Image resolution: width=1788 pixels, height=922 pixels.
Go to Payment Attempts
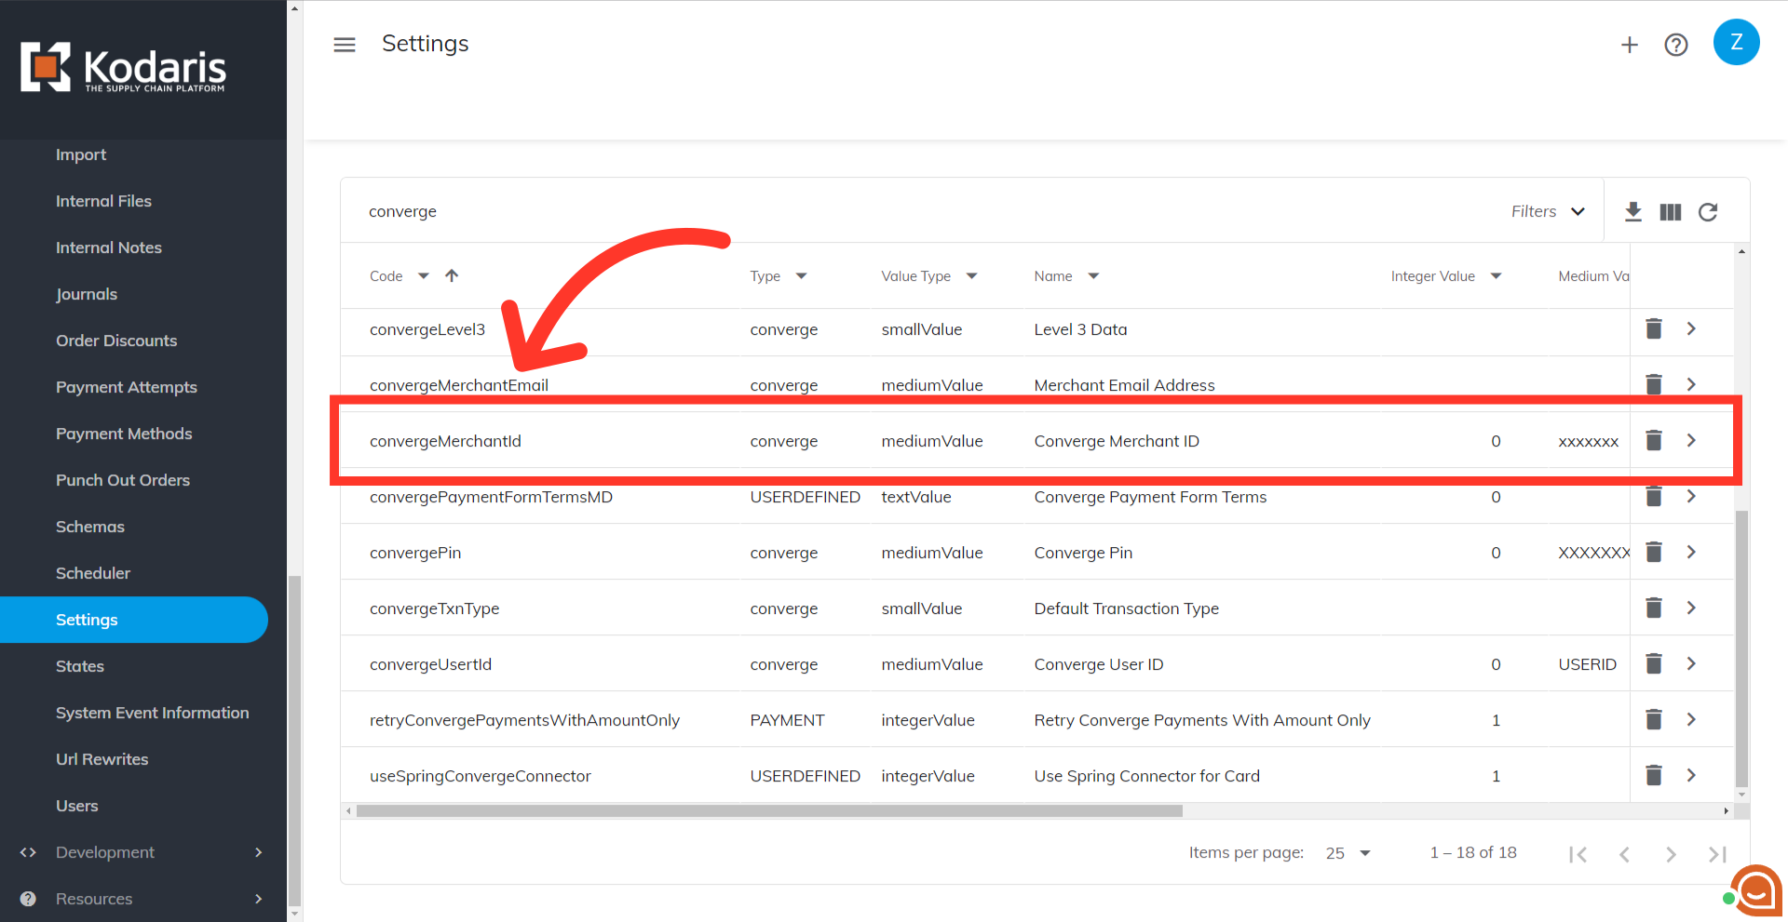[x=127, y=387]
